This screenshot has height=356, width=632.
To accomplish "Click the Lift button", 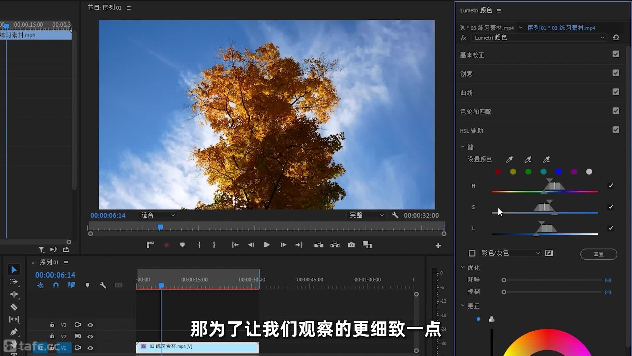I will click(x=319, y=245).
